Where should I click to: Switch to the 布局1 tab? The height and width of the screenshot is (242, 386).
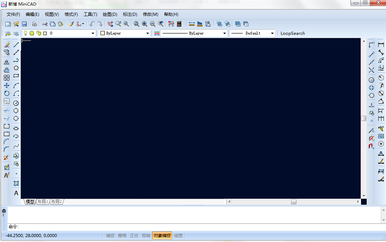point(43,202)
